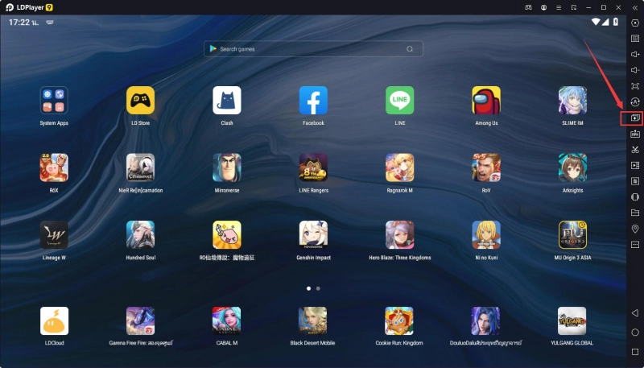Open Lineage W

[54, 235]
